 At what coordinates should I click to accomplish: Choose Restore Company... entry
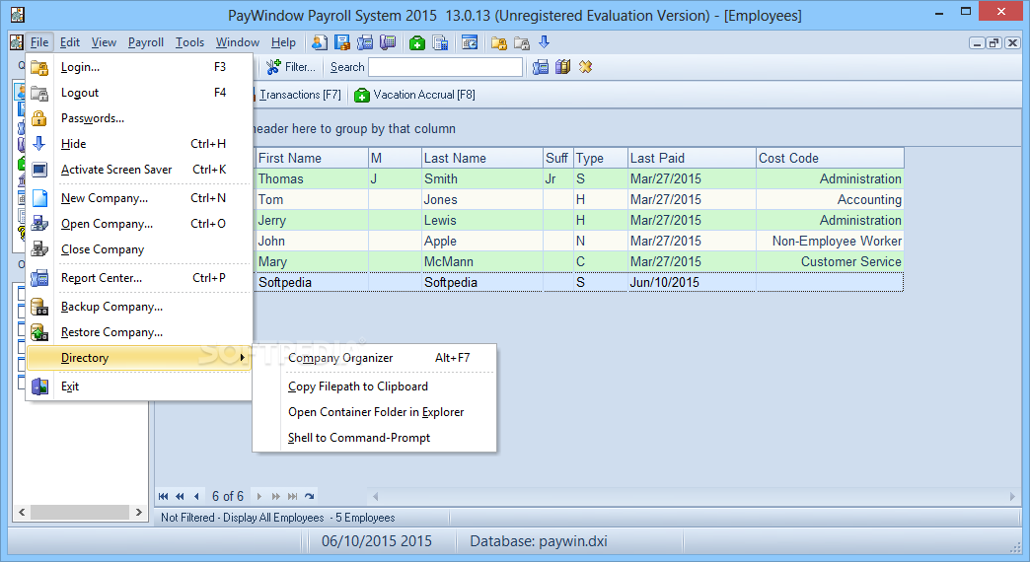[x=139, y=332]
